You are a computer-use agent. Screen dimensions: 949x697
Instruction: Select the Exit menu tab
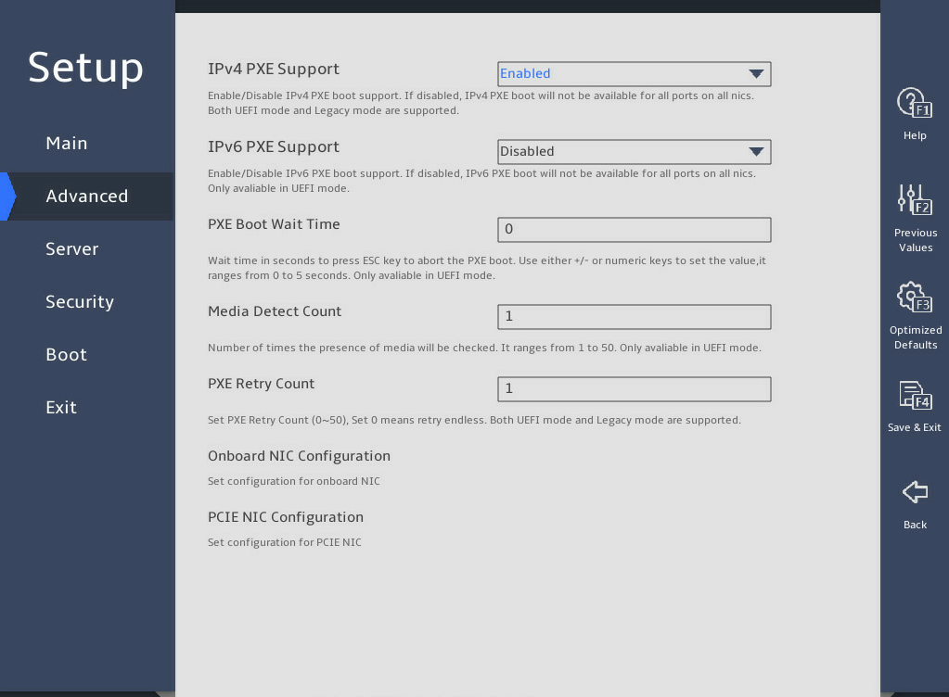pyautogui.click(x=61, y=408)
